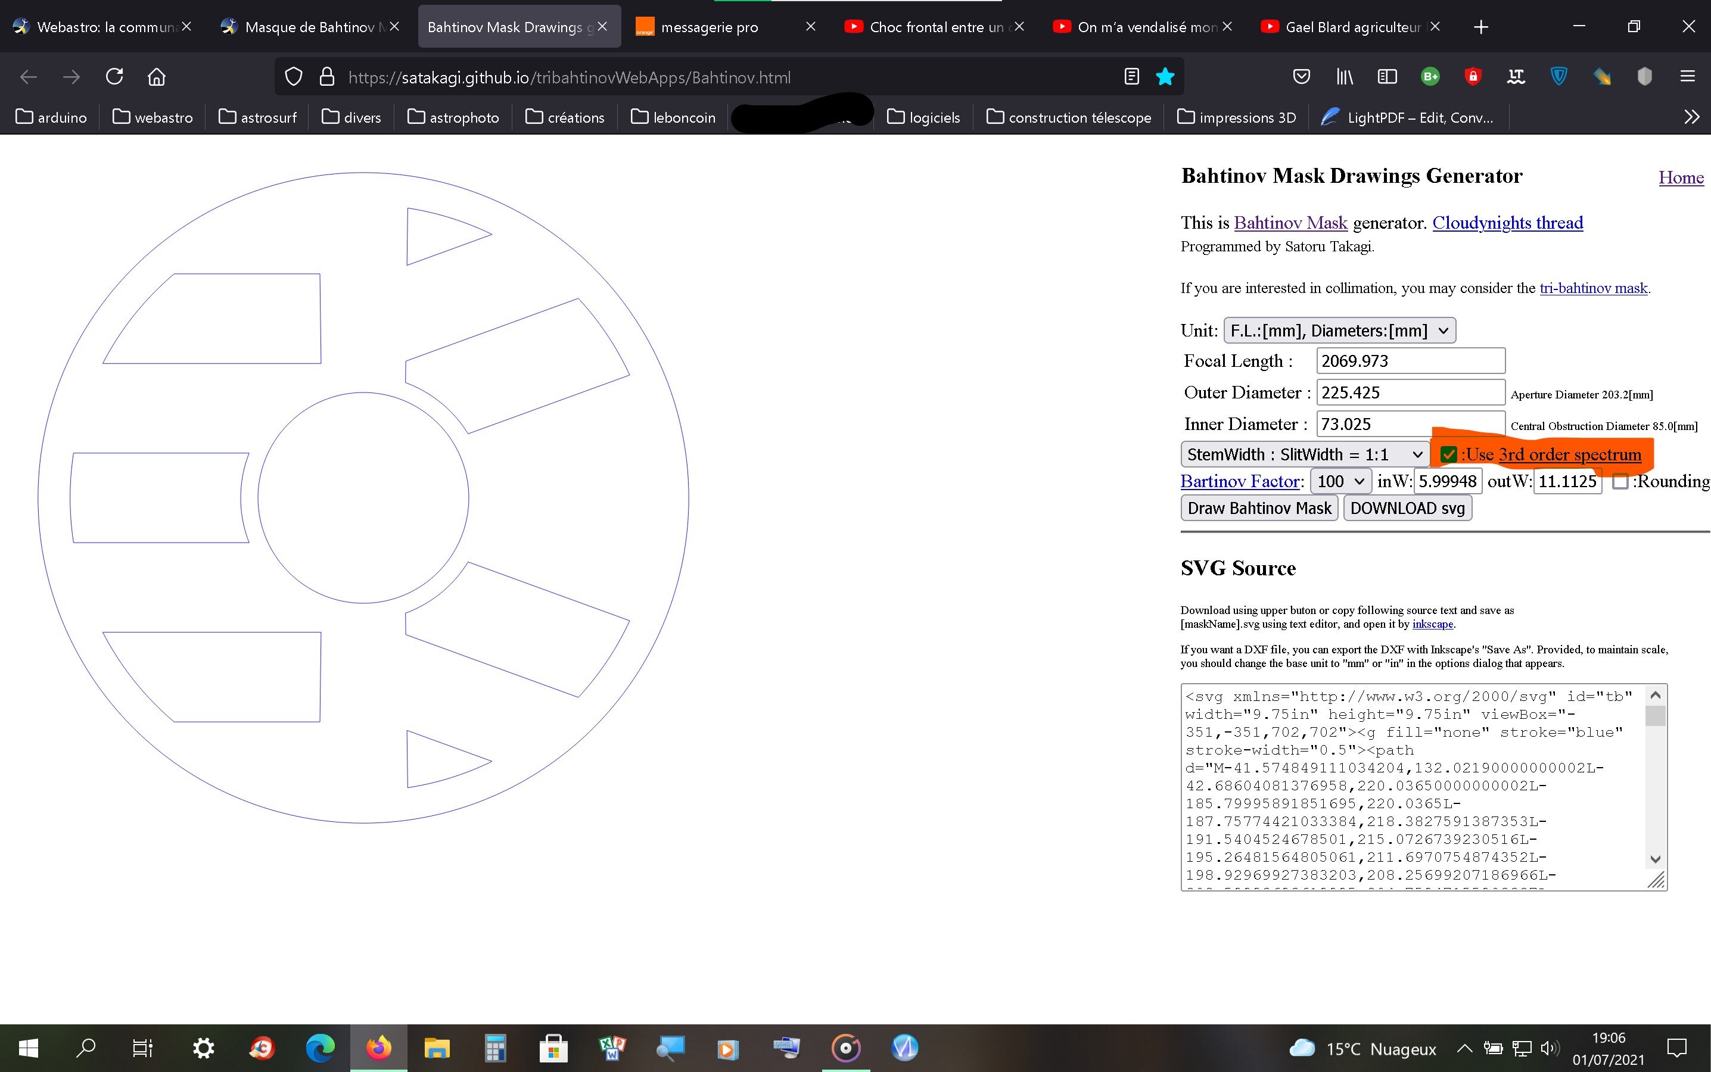Open the Firefox hamburger menu
Viewport: 1711px width, 1072px height.
coord(1688,77)
